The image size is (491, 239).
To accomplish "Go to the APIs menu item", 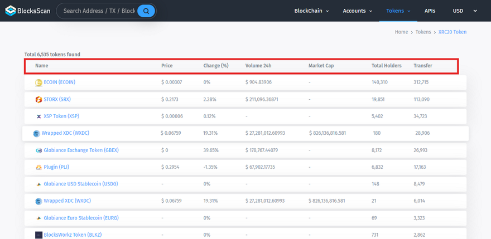I will pos(430,11).
